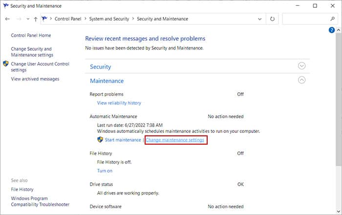
Task: Click the Start maintenance link
Action: click(x=123, y=140)
